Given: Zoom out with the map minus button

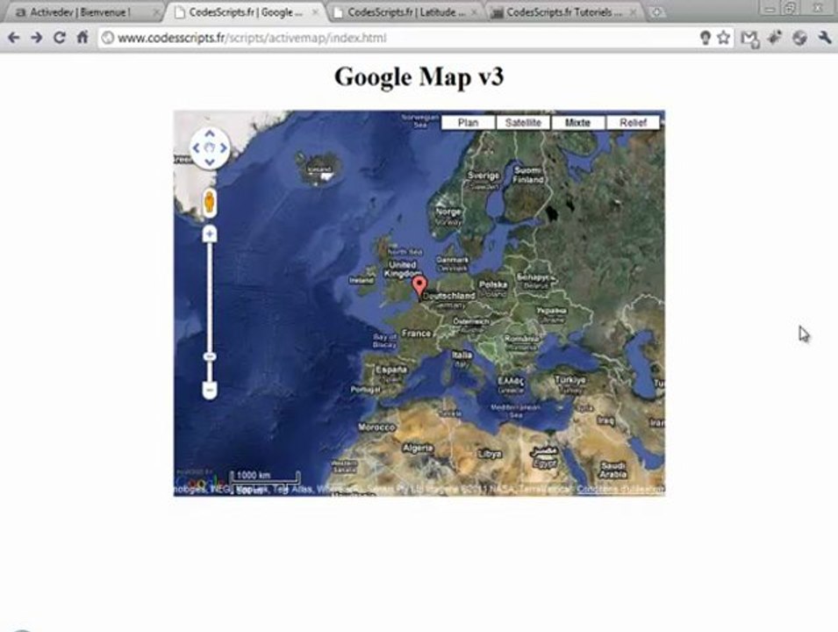Looking at the screenshot, I should point(210,391).
